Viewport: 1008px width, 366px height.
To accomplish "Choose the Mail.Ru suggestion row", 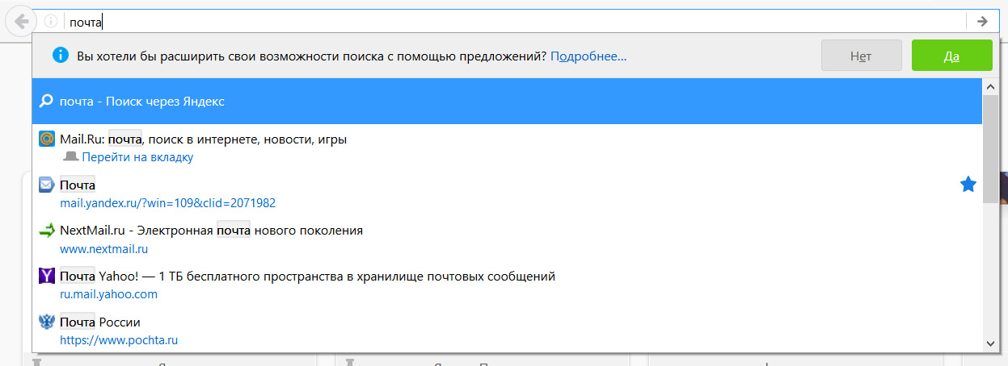I will click(x=507, y=147).
